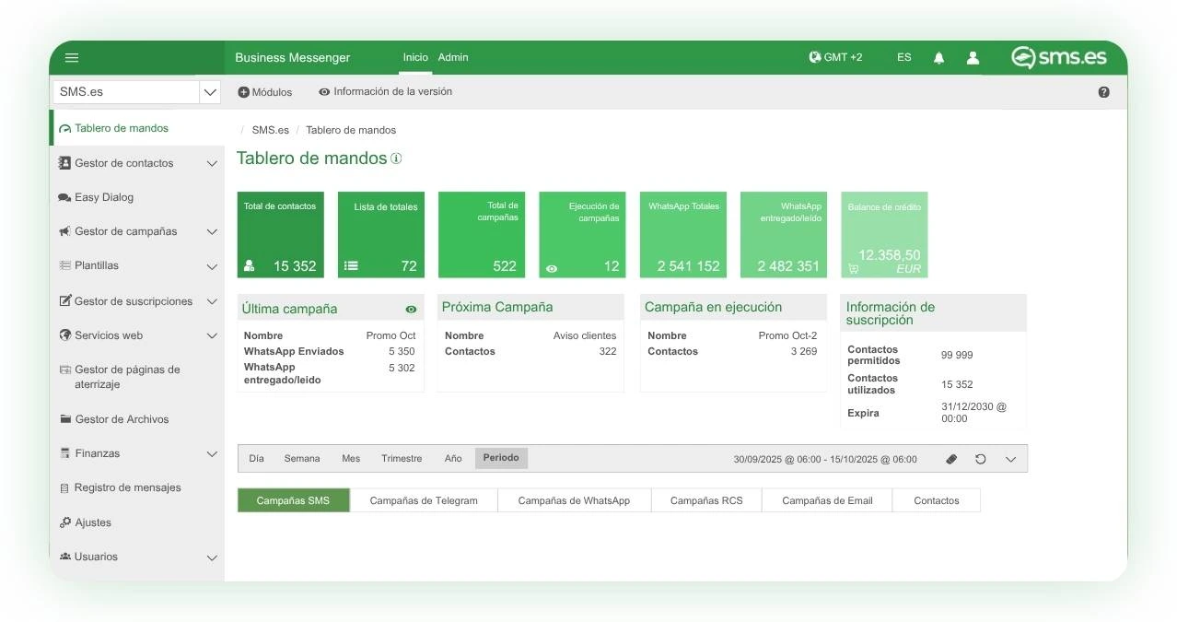Select the Año period option
The width and height of the screenshot is (1177, 622).
(453, 458)
